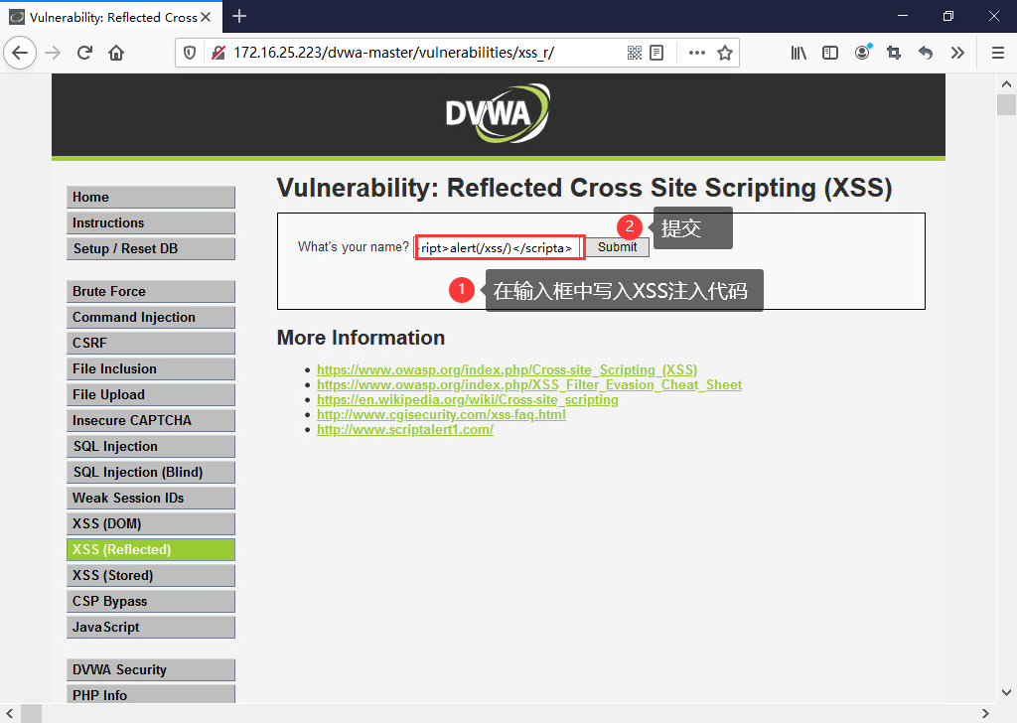Click vertical scrollbar up arrow
Image resolution: width=1017 pixels, height=723 pixels.
[1006, 83]
